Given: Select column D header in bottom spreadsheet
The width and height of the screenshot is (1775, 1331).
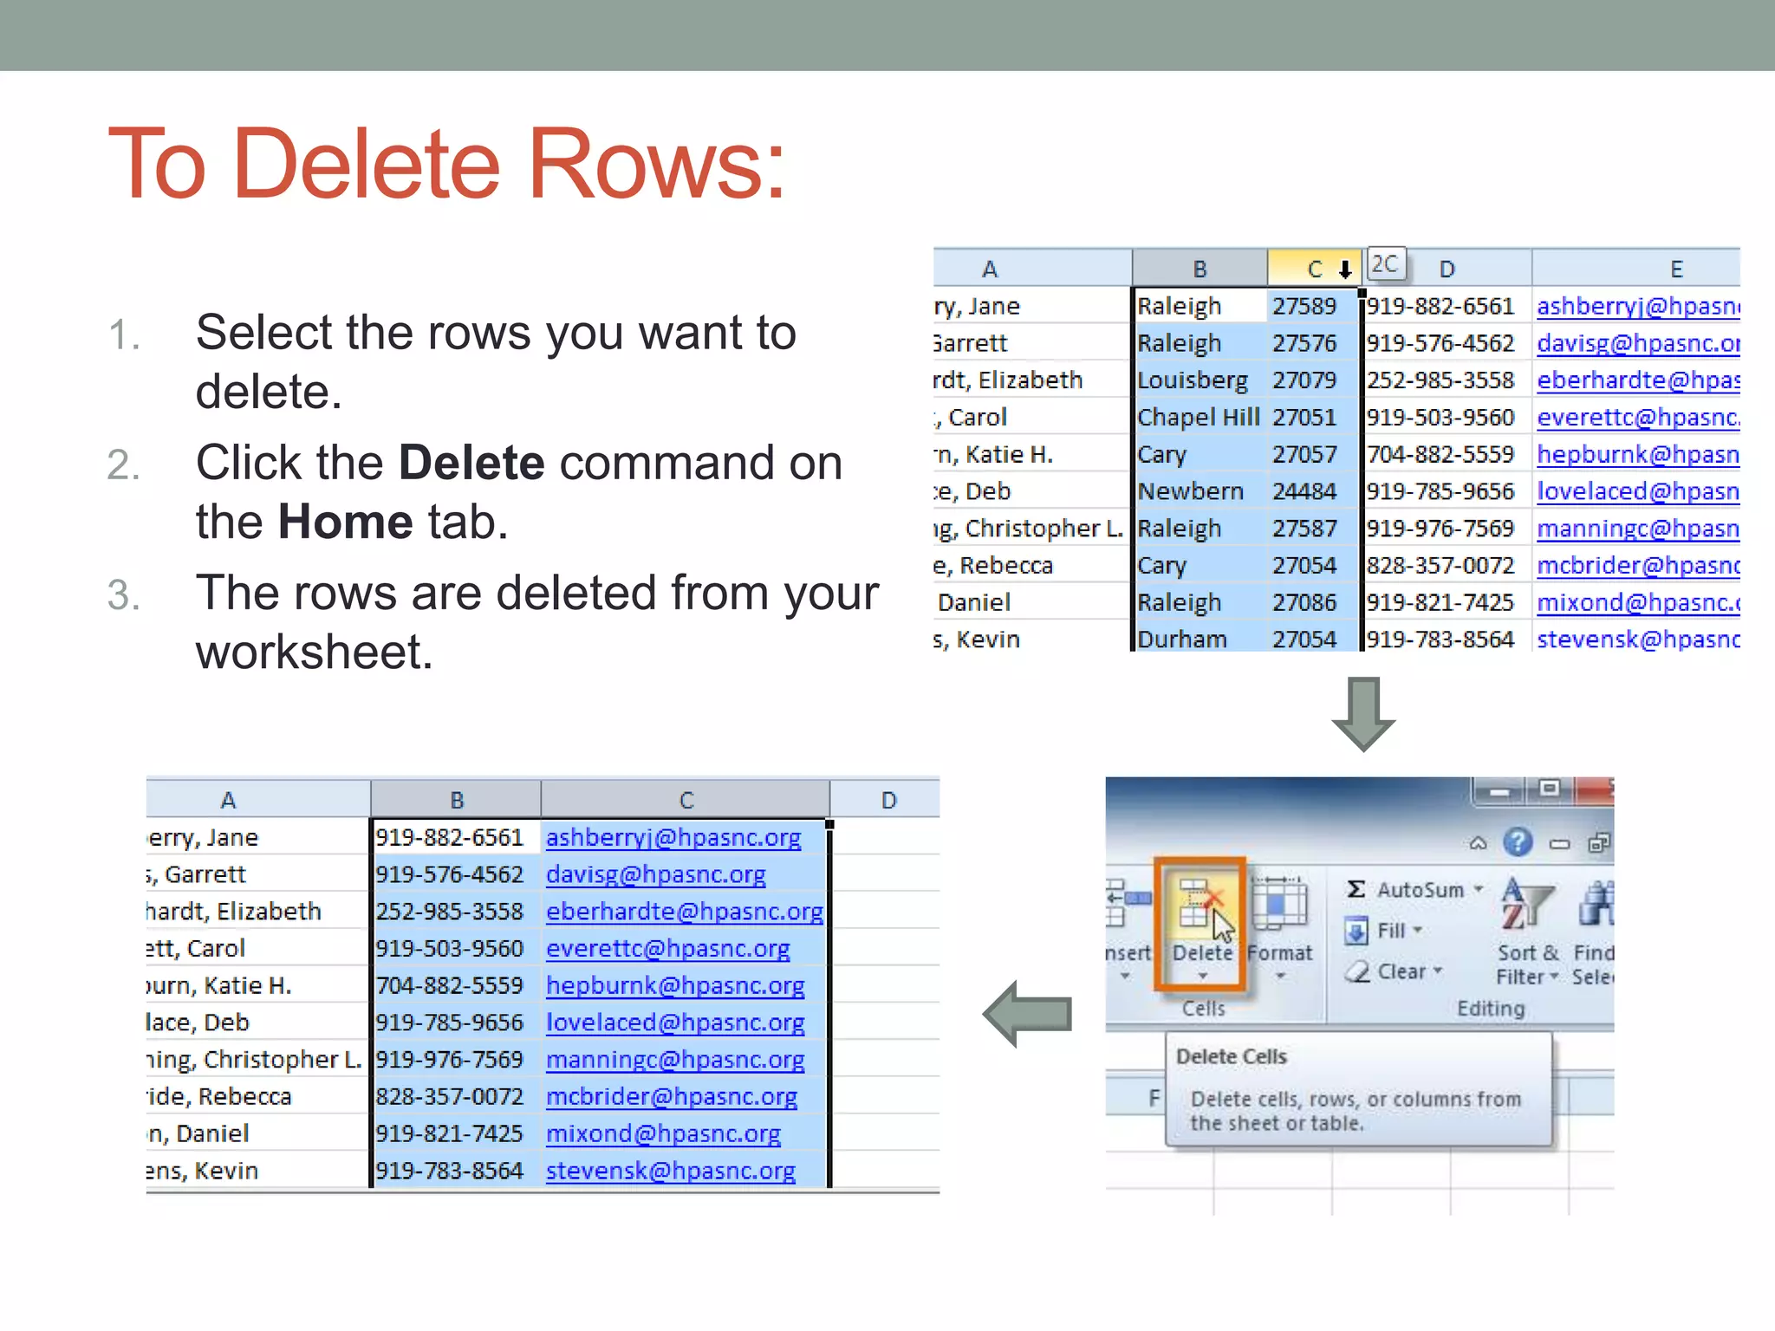Looking at the screenshot, I should point(888,800).
